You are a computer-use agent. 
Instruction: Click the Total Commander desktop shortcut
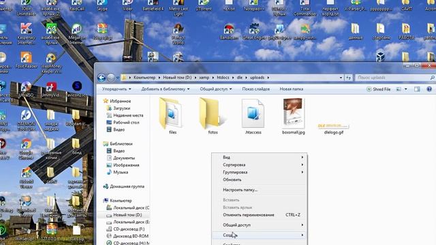[x=305, y=7]
